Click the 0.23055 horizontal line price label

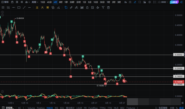coord(179,68)
